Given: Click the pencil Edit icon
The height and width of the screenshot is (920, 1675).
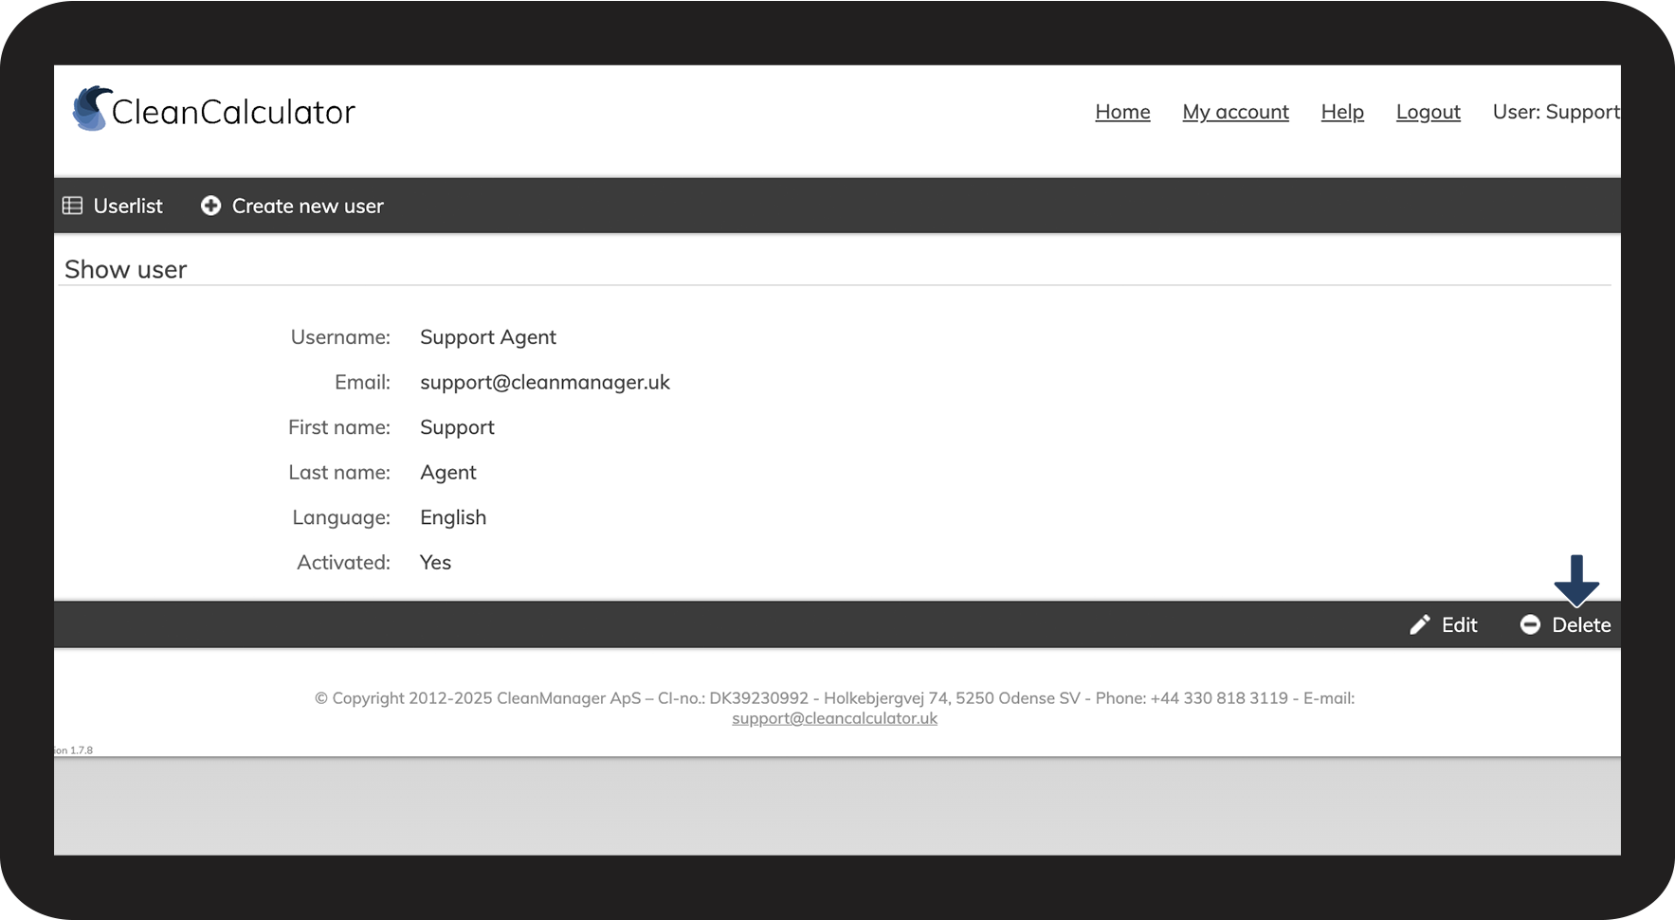Looking at the screenshot, I should pos(1419,625).
